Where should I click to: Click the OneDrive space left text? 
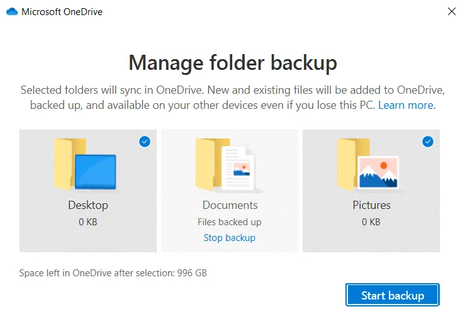[113, 273]
